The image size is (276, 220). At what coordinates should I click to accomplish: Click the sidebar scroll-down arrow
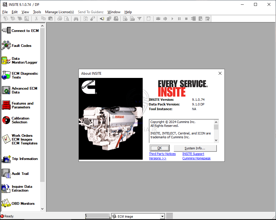pyautogui.click(x=42, y=209)
